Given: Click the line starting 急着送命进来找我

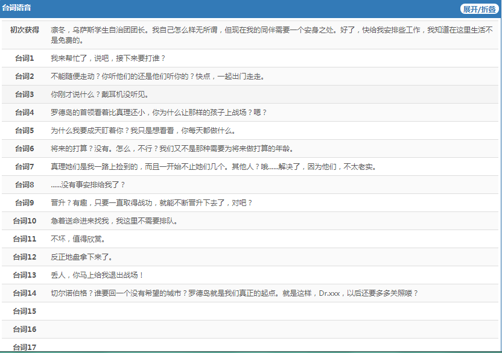Looking at the screenshot, I should point(114,221).
